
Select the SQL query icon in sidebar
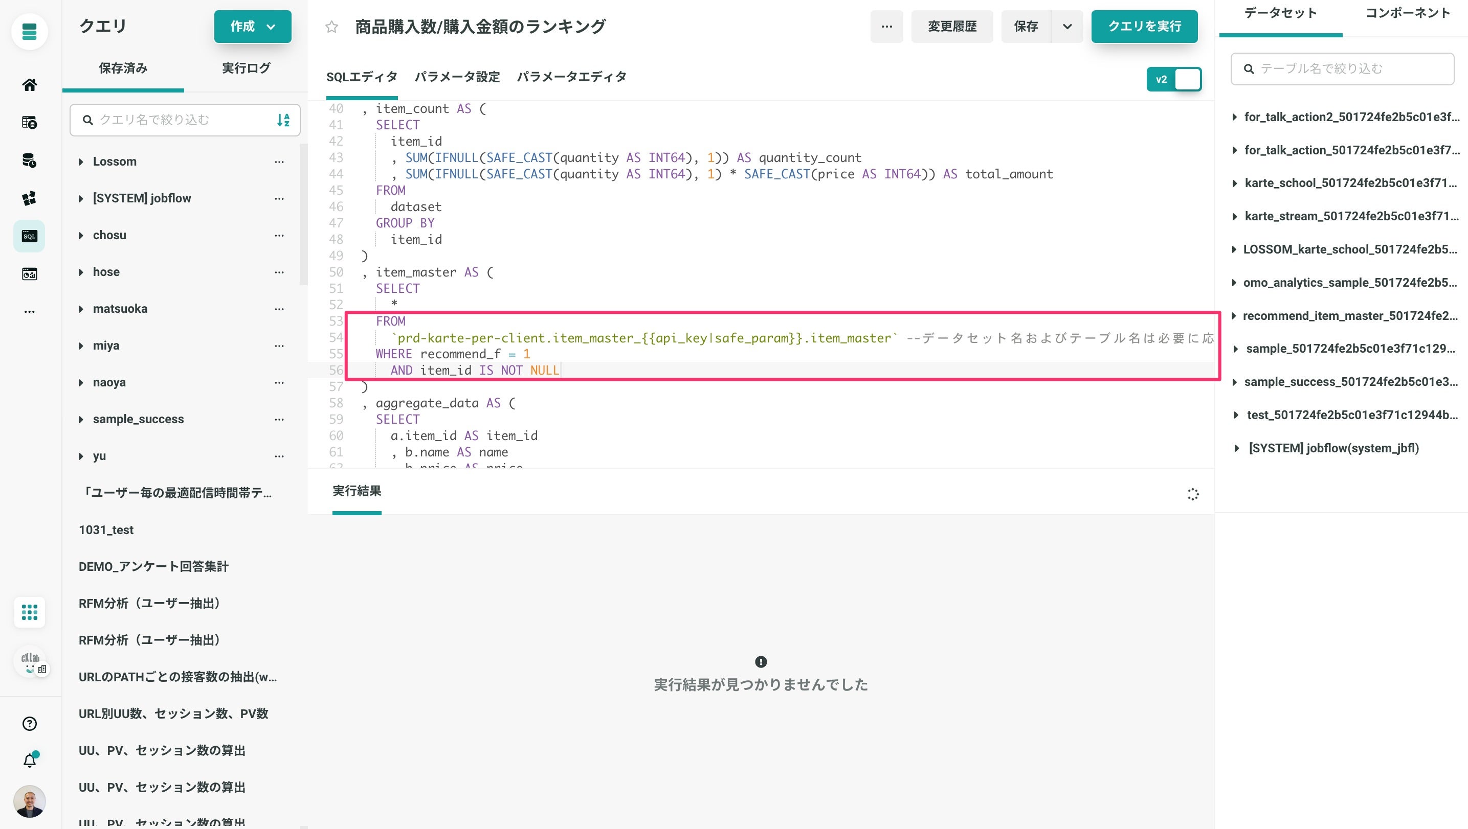pyautogui.click(x=30, y=236)
